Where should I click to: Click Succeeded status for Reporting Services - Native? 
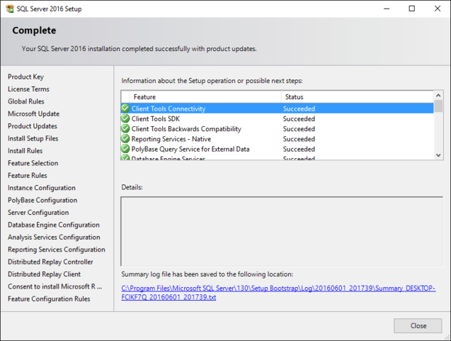299,139
